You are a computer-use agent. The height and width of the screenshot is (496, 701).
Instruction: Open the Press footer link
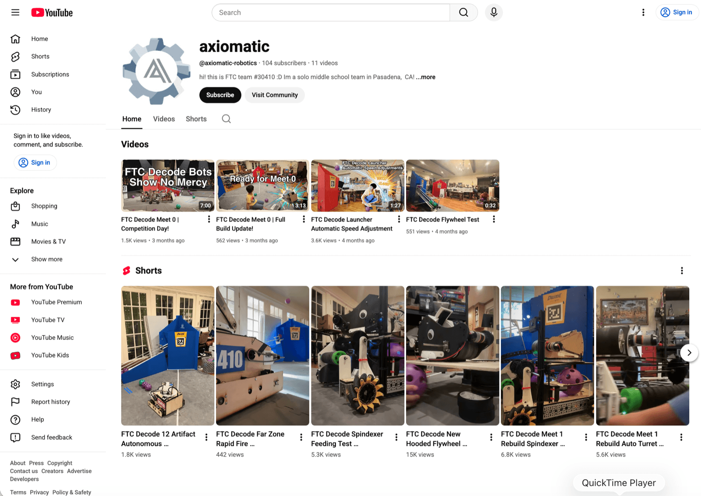click(x=36, y=463)
